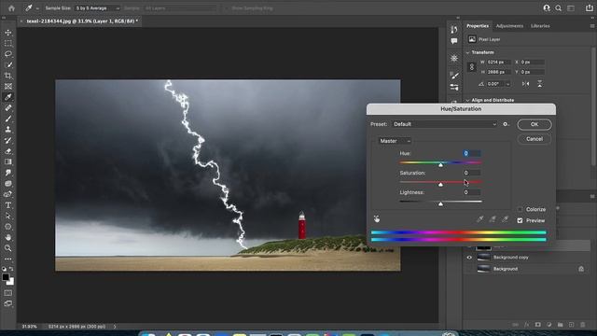Viewport: 597px width, 336px height.
Task: Select the Eyedropper tool in the toolbar
Action: [x=8, y=97]
